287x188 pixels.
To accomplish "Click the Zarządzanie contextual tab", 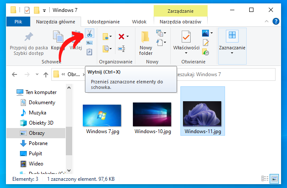I will (180, 11).
